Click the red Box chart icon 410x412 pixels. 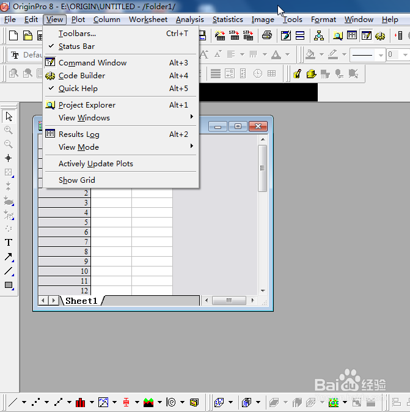point(126,402)
